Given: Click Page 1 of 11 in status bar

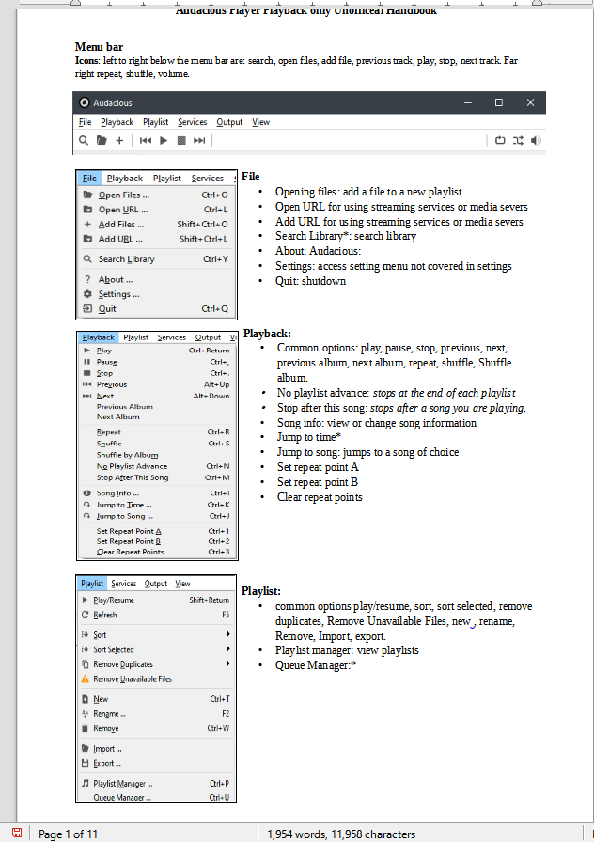Looking at the screenshot, I should coord(69,834).
